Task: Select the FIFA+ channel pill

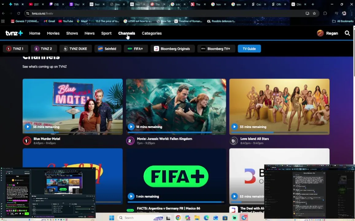Action: [x=136, y=49]
